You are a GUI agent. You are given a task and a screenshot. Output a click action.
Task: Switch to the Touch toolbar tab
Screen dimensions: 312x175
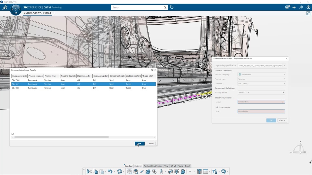188,166
